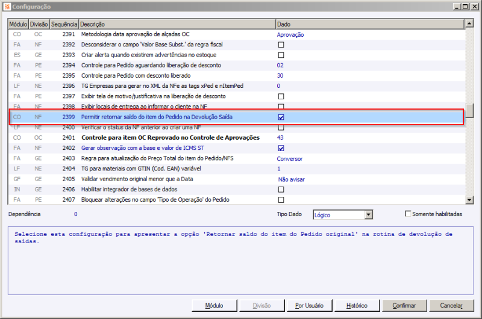Click the Por Usuário button
This screenshot has height=319, width=482.
coord(309,306)
